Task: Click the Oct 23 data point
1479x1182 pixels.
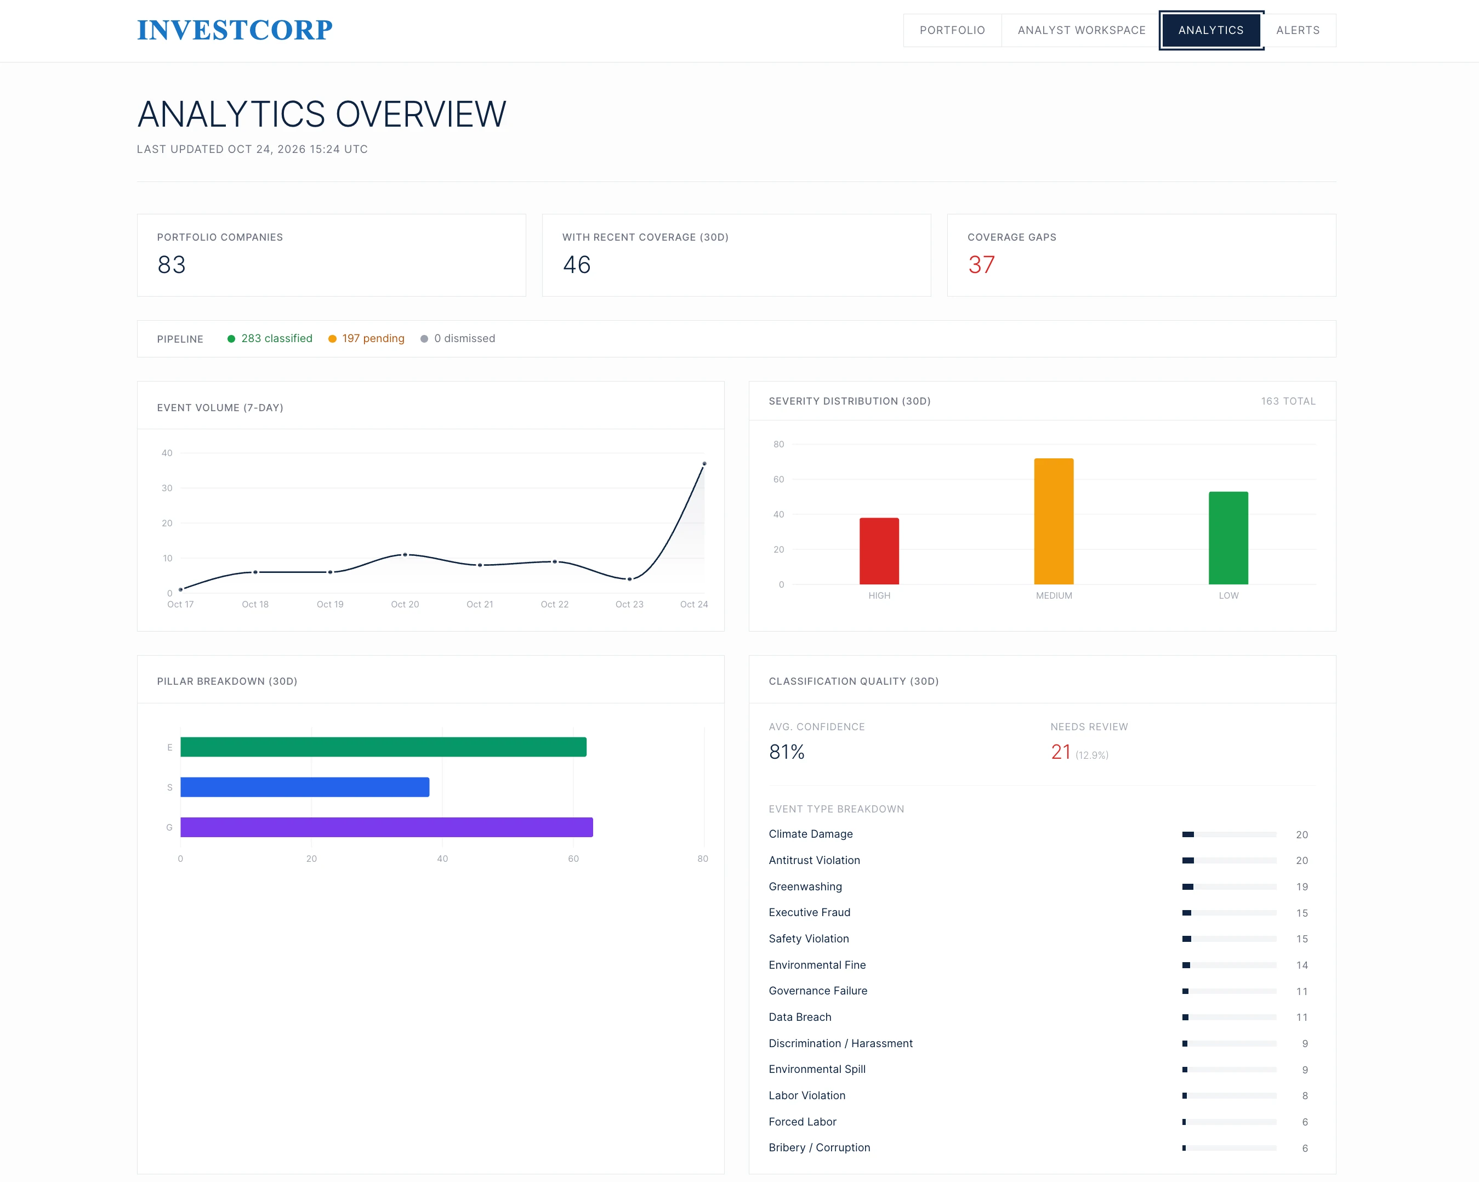Action: (630, 579)
